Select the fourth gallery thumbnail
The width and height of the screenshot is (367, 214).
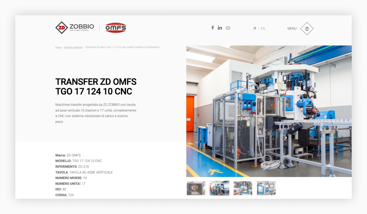[x=266, y=188]
